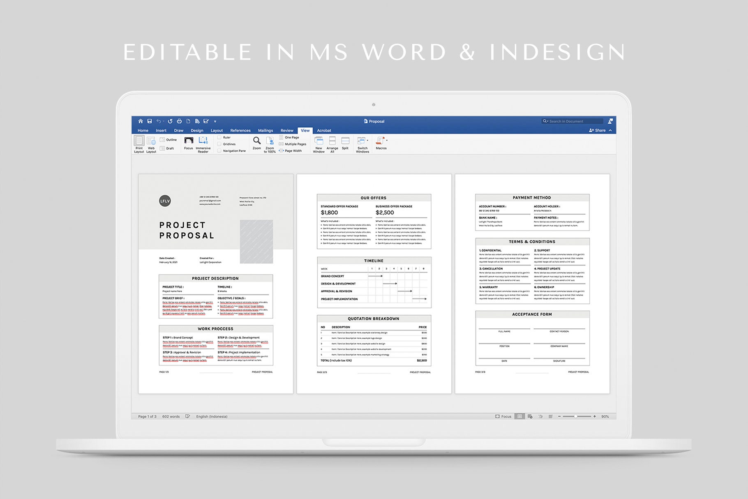The image size is (748, 499).
Task: Click the Split window icon
Action: [346, 141]
